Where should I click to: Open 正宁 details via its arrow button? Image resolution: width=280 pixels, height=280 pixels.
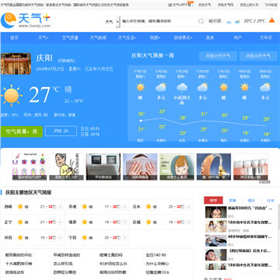pyautogui.click(x=61, y=222)
